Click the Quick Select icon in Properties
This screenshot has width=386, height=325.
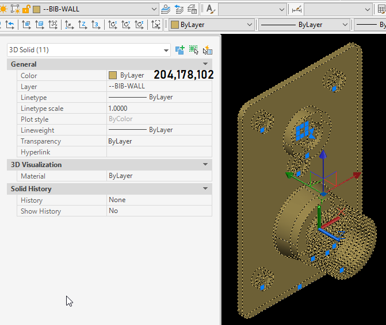coord(208,50)
